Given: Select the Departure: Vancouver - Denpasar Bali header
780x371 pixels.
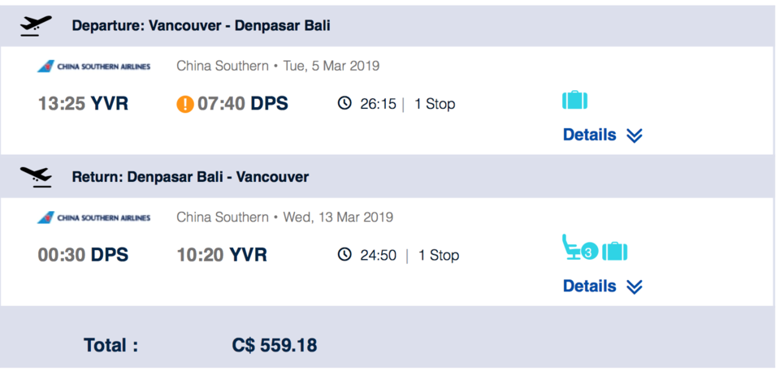Looking at the screenshot, I should [x=201, y=26].
